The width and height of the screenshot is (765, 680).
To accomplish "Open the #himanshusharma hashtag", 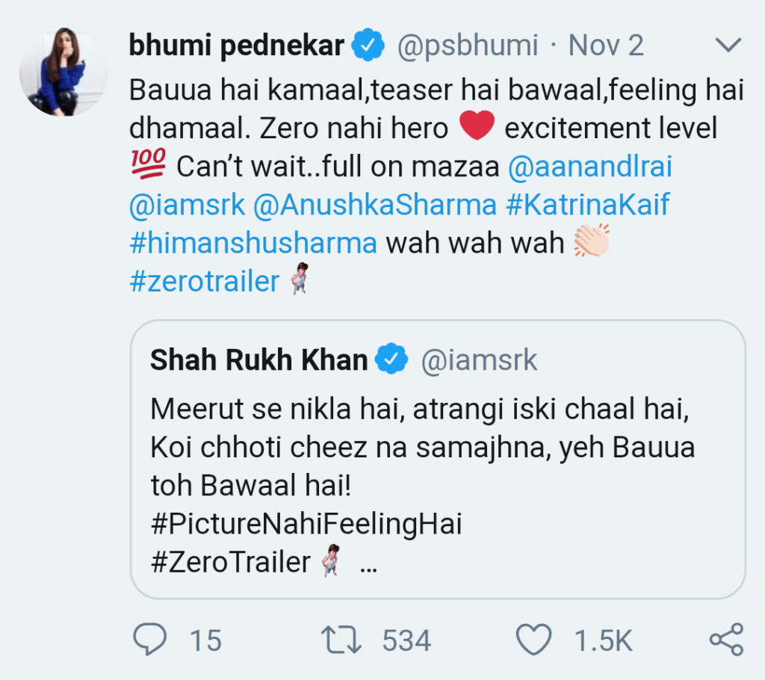I will pyautogui.click(x=253, y=244).
